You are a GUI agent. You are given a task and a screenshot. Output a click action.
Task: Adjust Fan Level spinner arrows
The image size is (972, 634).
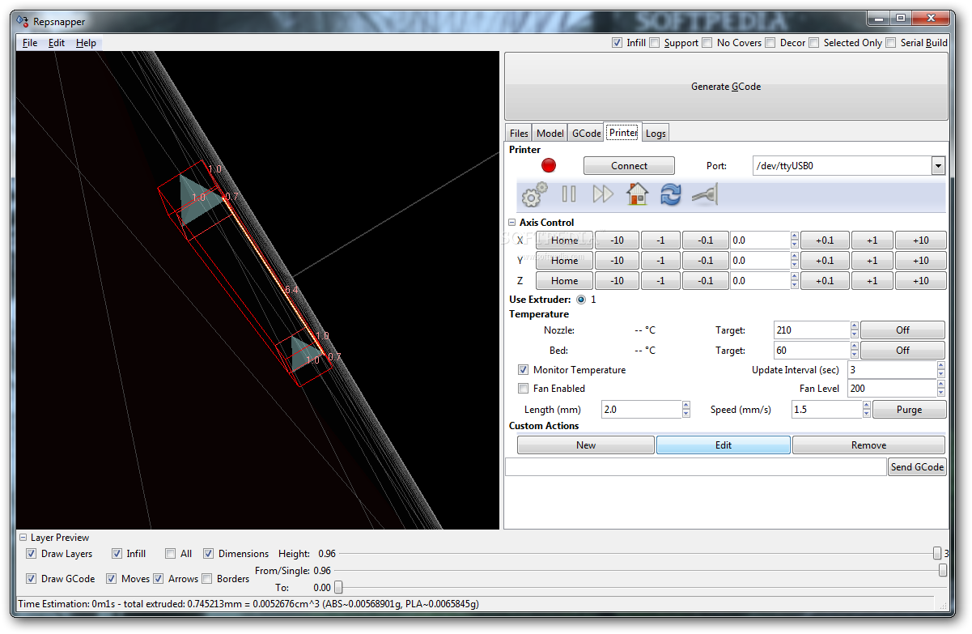(x=940, y=388)
